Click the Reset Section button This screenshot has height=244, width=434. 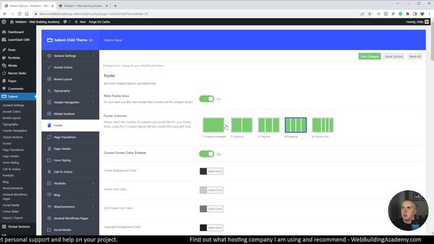pyautogui.click(x=394, y=56)
